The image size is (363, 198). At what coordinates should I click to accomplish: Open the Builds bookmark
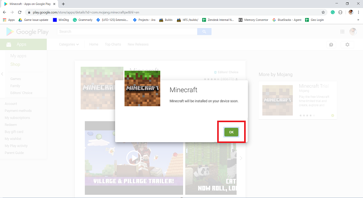pyautogui.click(x=166, y=20)
